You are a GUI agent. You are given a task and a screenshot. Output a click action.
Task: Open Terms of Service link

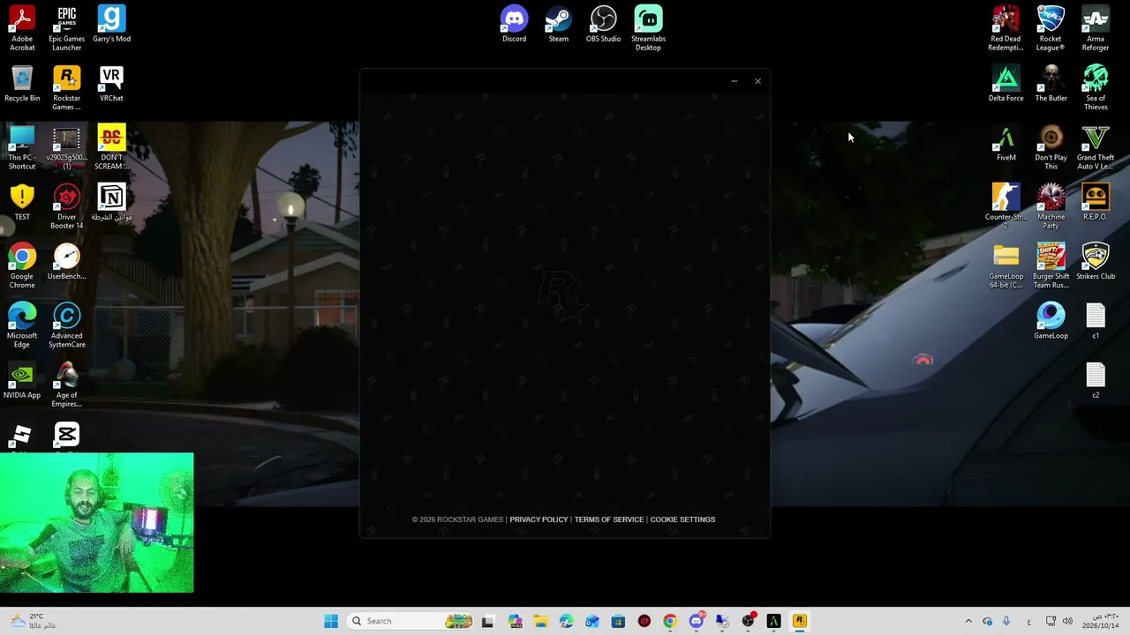[x=609, y=519]
